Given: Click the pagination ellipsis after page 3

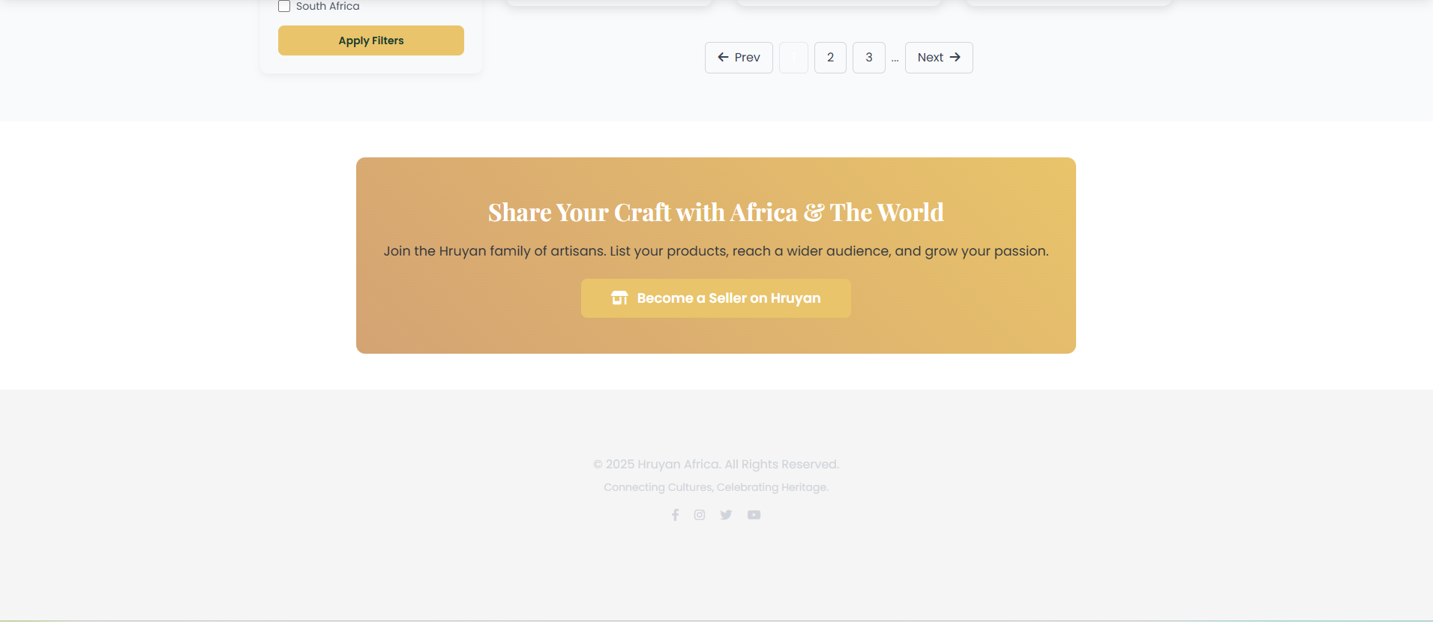Looking at the screenshot, I should 895,58.
